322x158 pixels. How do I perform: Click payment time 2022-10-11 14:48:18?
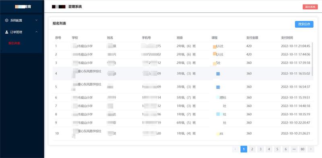point(295,106)
